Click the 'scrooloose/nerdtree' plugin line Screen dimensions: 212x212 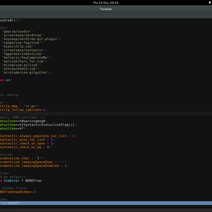23,35
